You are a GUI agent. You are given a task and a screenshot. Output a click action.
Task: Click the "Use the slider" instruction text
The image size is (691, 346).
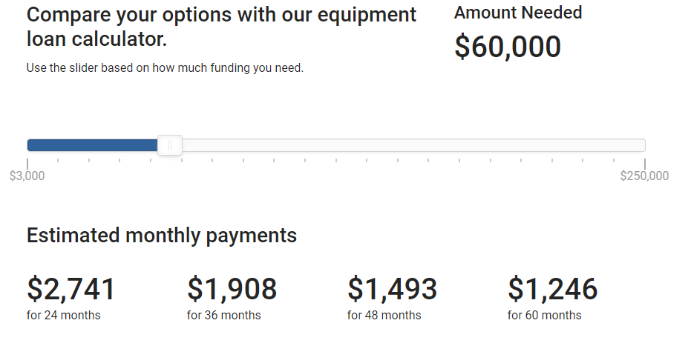[165, 68]
